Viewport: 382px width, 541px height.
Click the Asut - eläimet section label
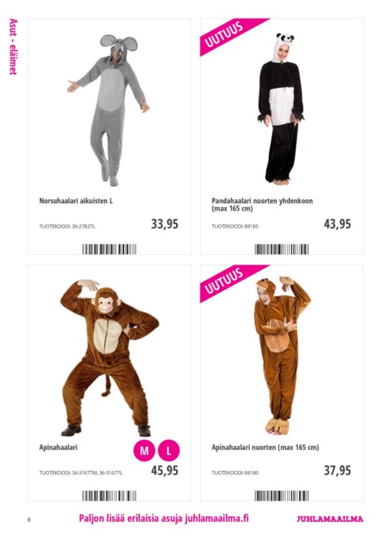click(13, 47)
